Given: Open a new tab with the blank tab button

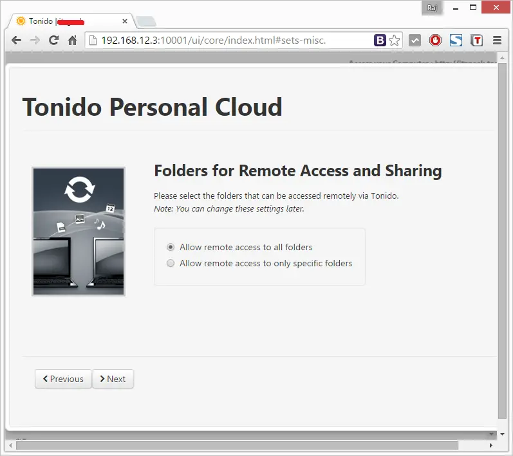Looking at the screenshot, I should (x=146, y=22).
